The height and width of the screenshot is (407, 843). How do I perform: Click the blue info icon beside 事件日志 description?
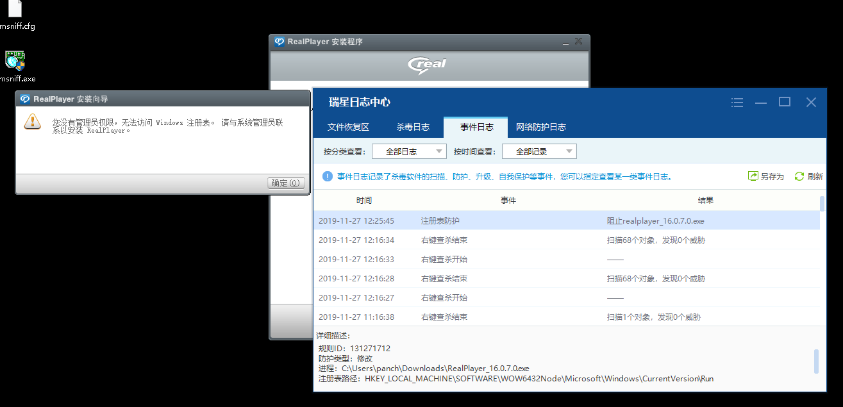[x=328, y=176]
